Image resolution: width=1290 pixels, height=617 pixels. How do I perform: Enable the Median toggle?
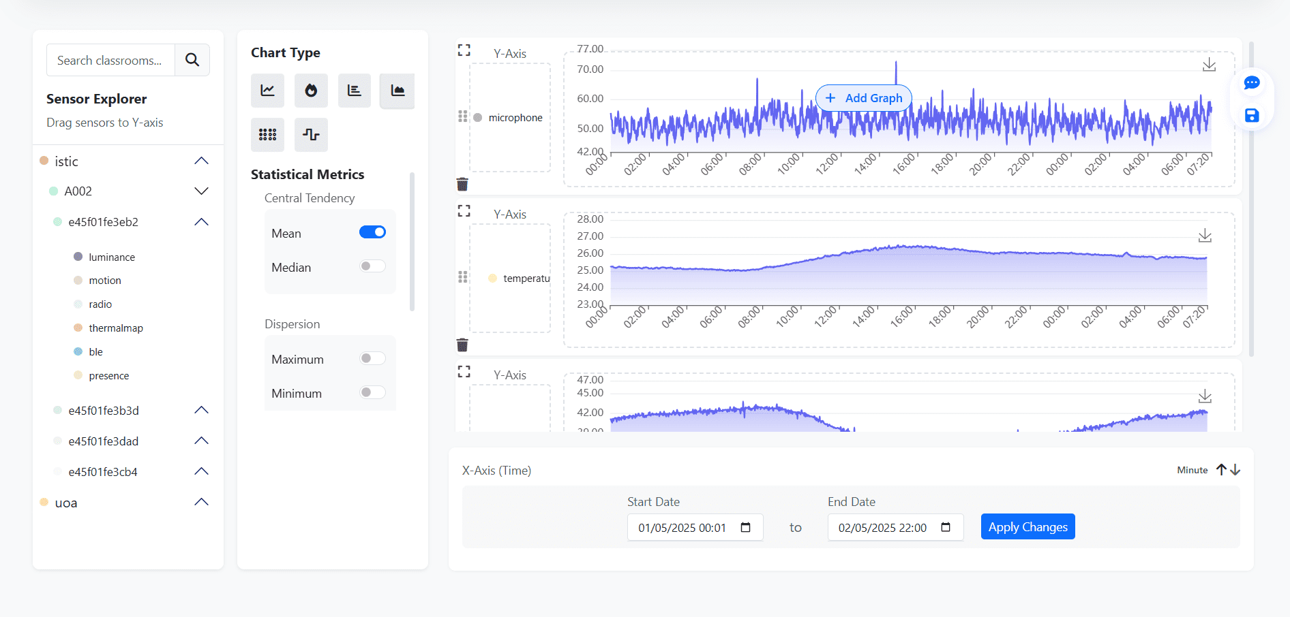click(x=372, y=266)
